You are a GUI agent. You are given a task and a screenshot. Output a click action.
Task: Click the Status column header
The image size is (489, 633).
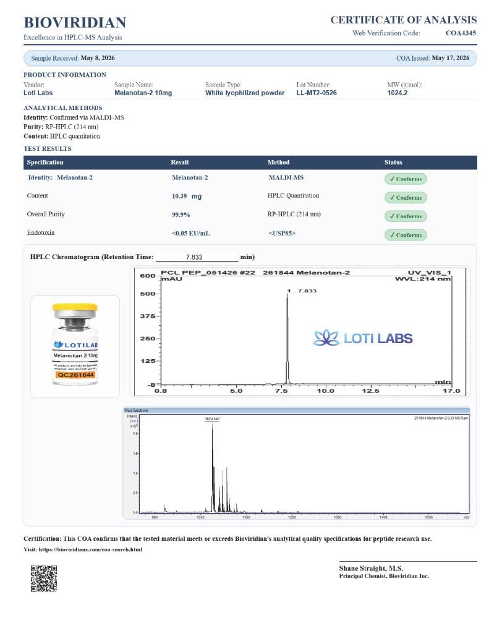click(393, 163)
